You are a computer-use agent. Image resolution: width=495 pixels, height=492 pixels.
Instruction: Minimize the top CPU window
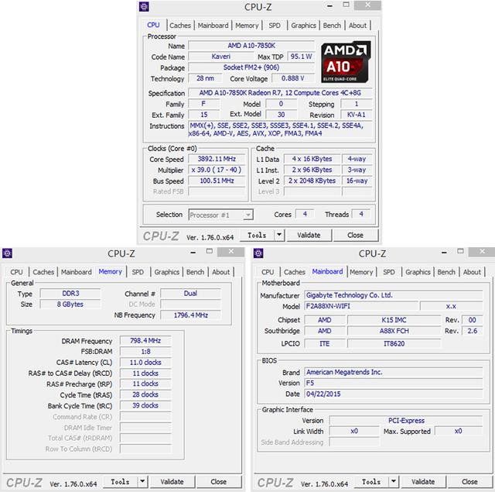(329, 5)
